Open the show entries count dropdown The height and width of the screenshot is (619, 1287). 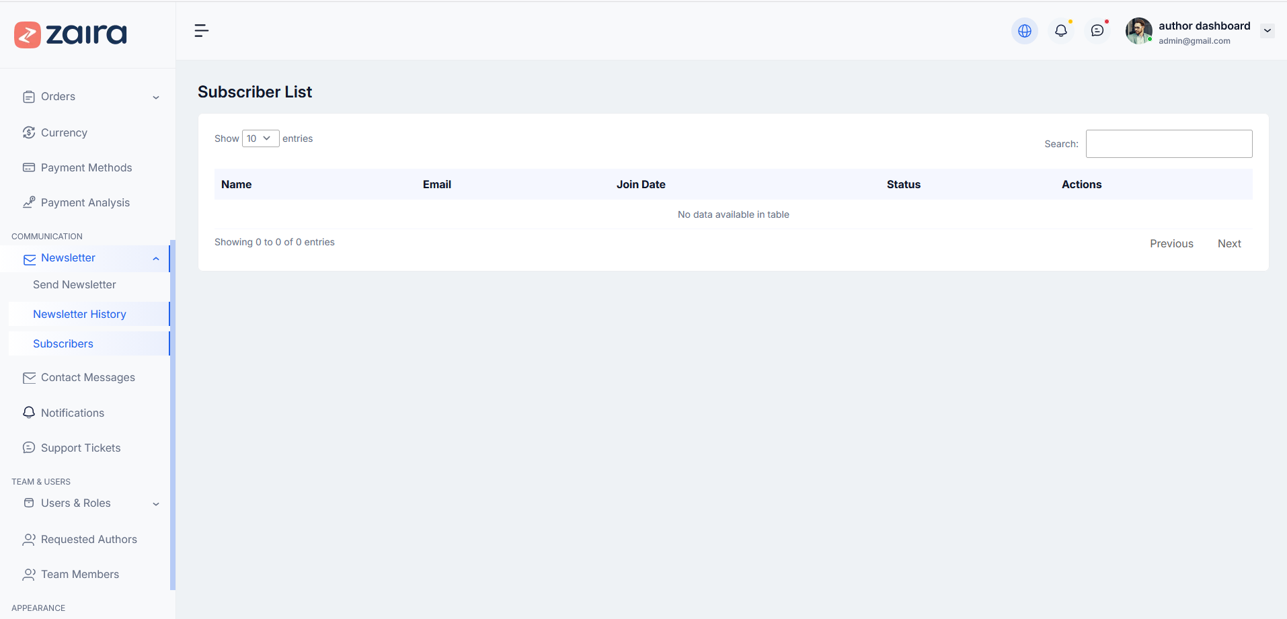point(260,138)
